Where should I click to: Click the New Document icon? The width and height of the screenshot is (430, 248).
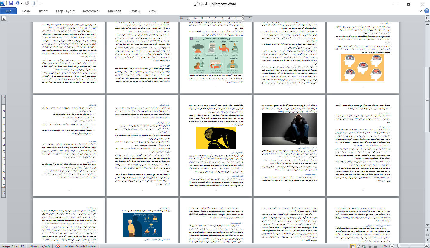coord(33,4)
